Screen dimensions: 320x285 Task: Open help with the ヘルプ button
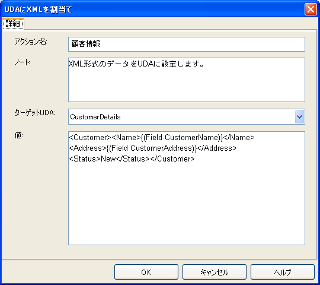[x=283, y=272]
